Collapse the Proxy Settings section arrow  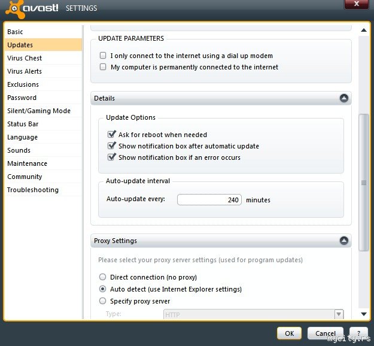point(343,241)
